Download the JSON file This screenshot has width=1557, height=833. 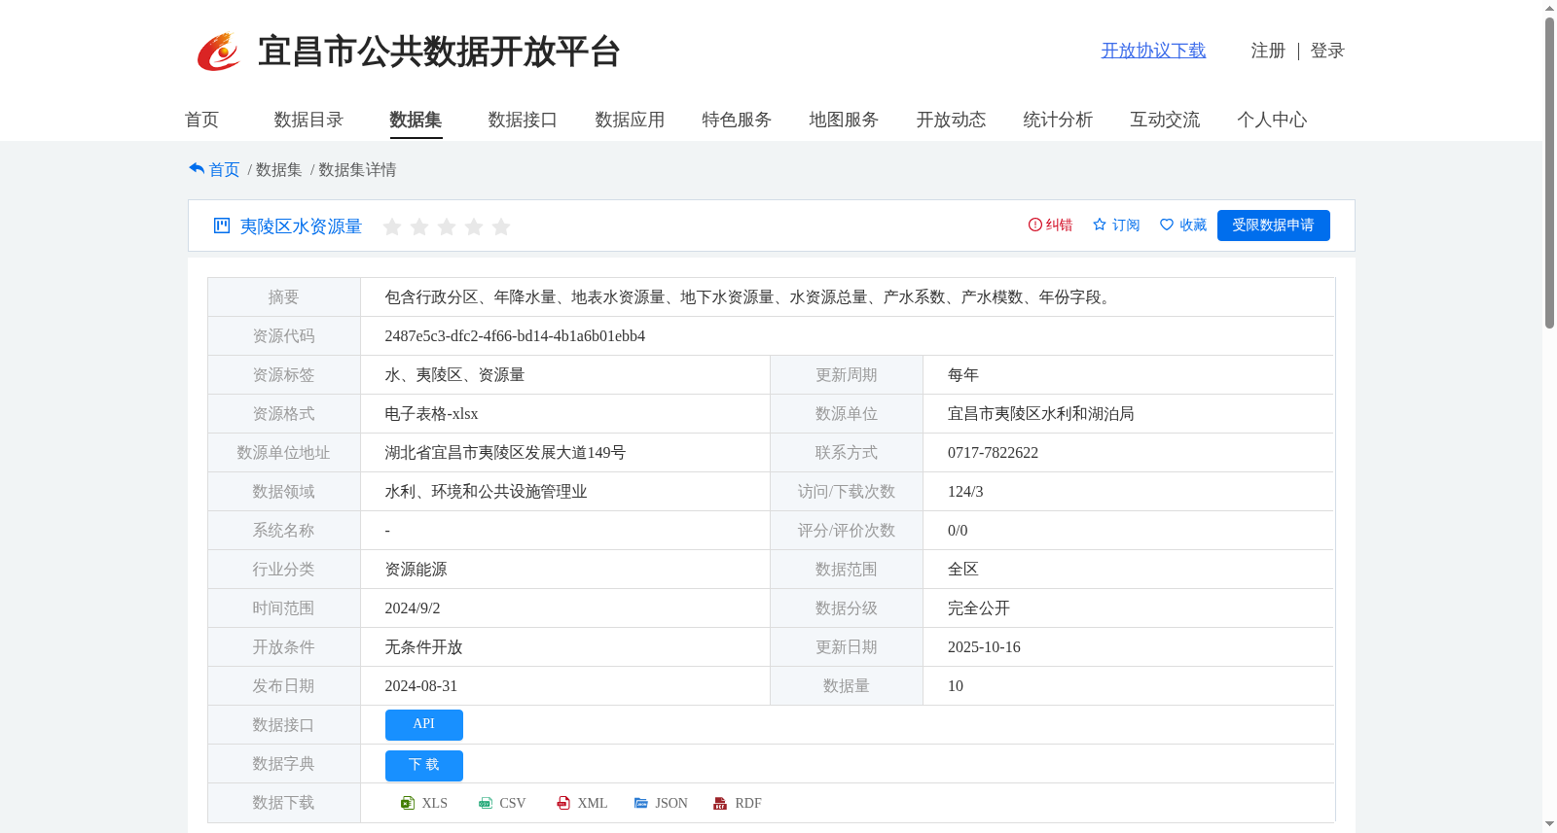point(661,803)
